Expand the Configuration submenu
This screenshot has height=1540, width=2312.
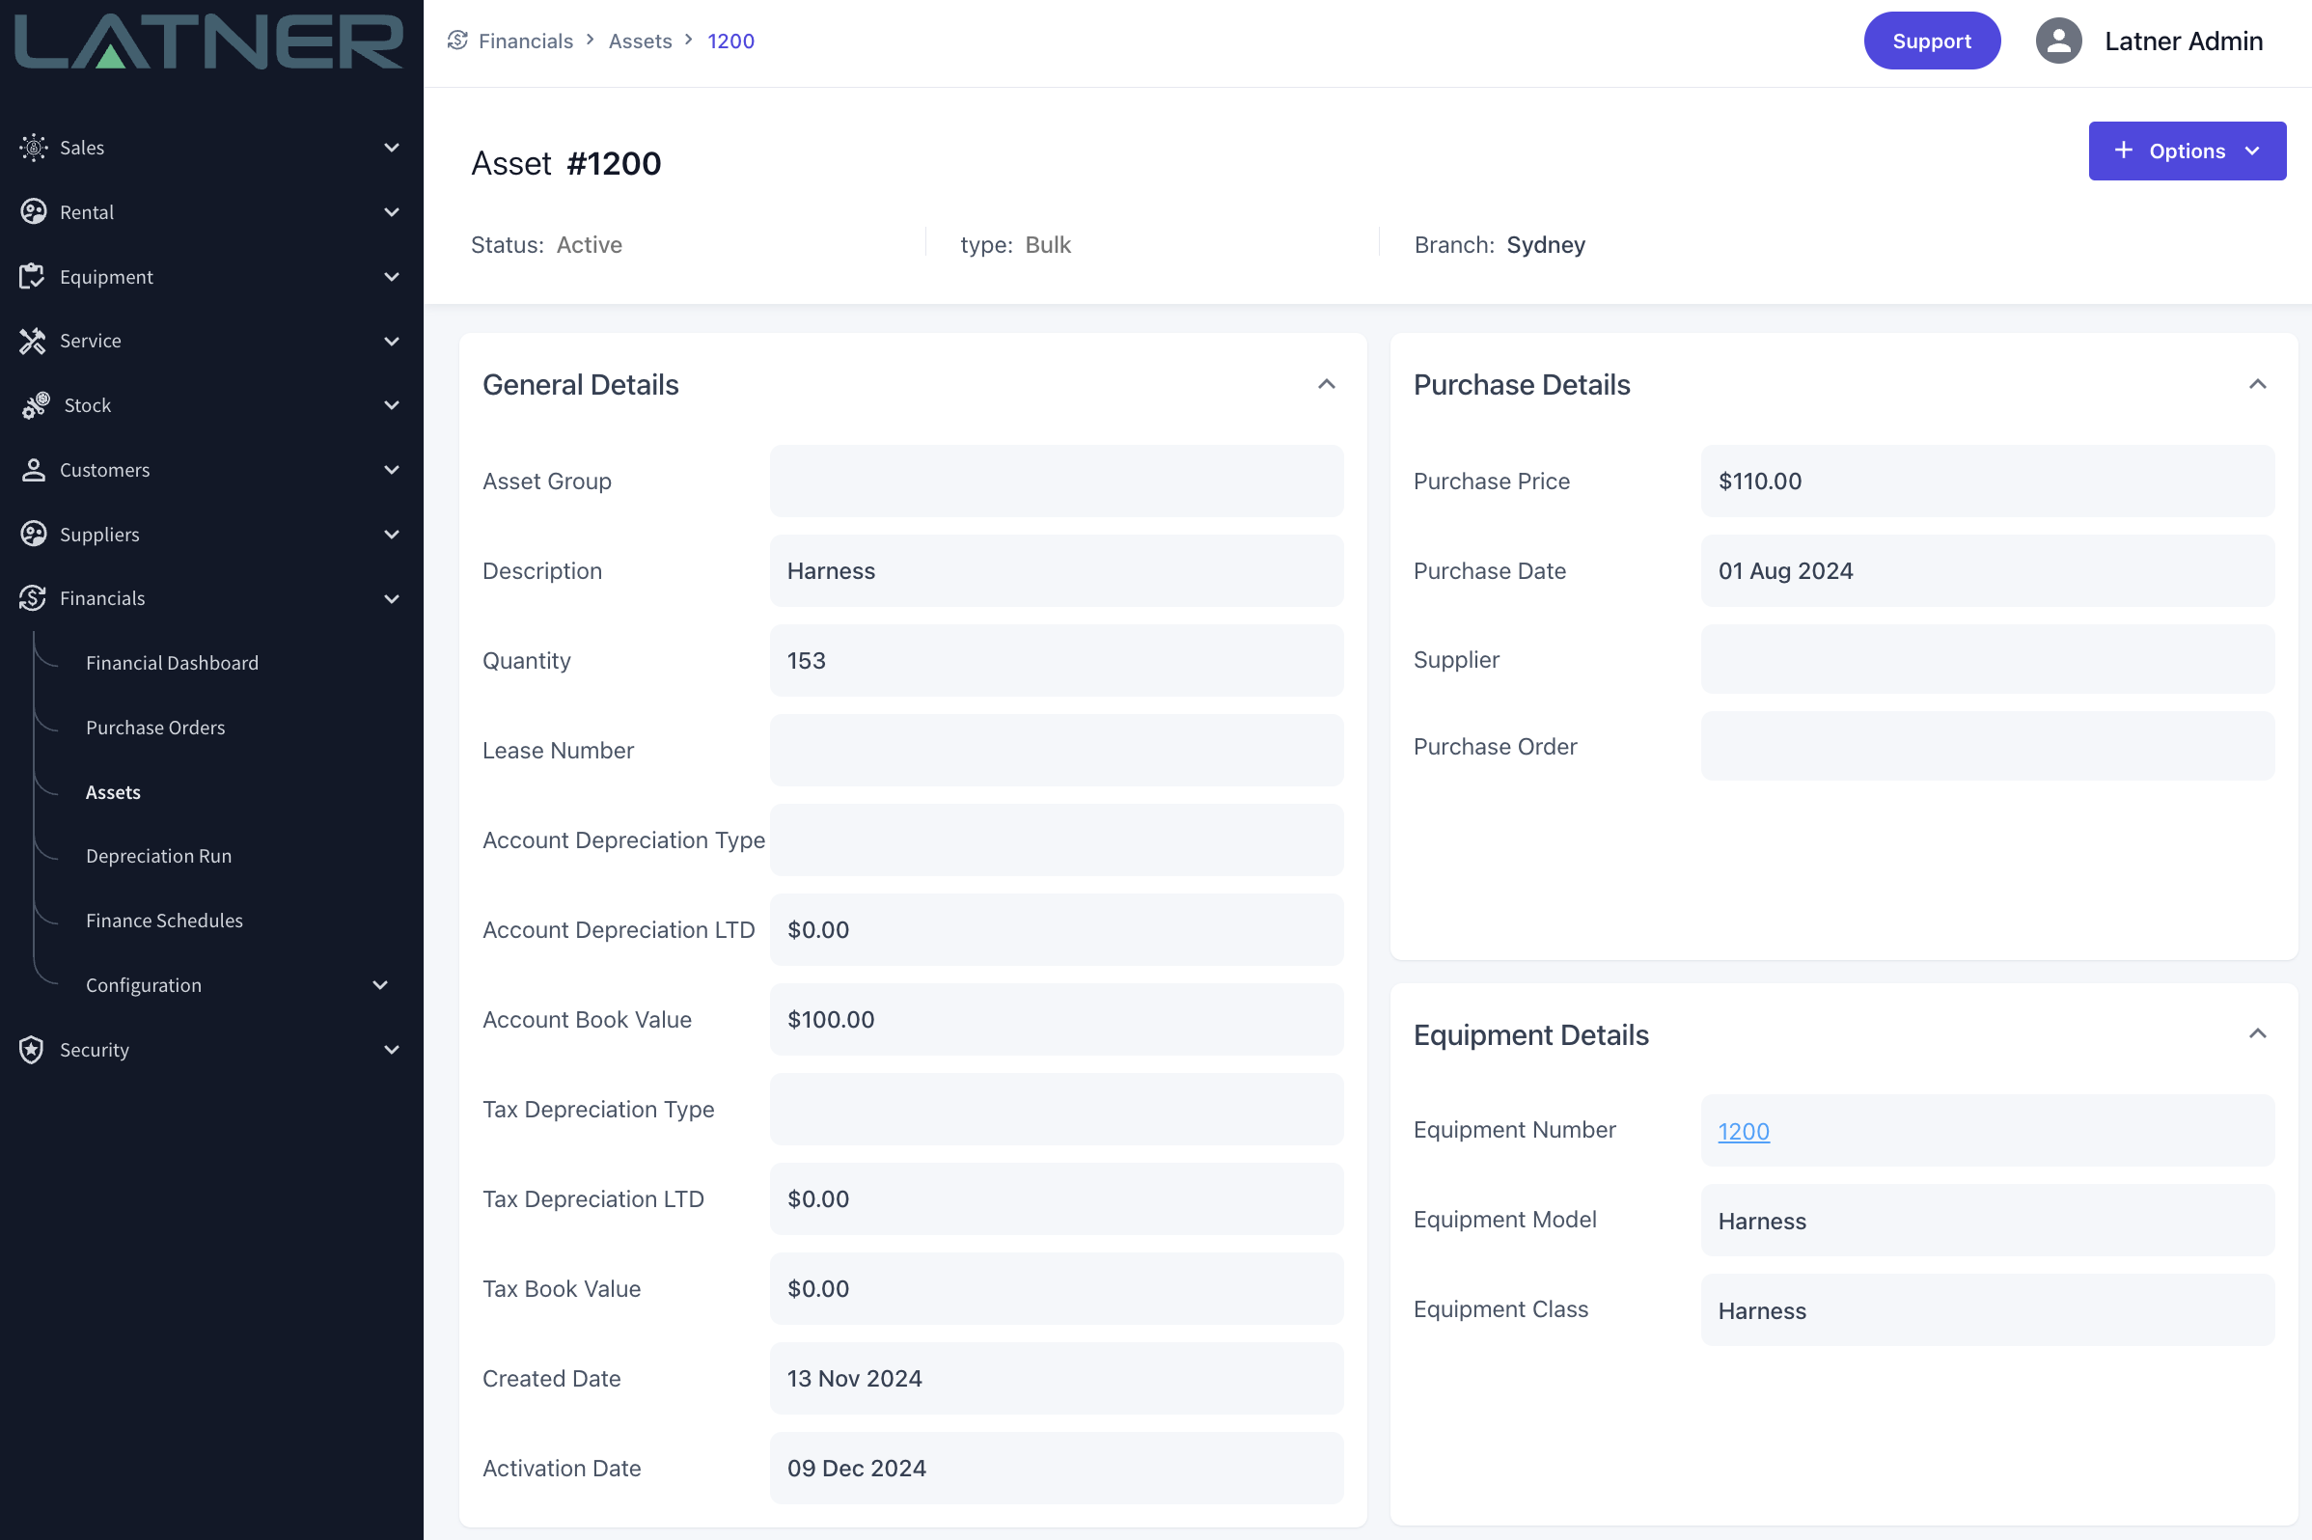coord(380,985)
